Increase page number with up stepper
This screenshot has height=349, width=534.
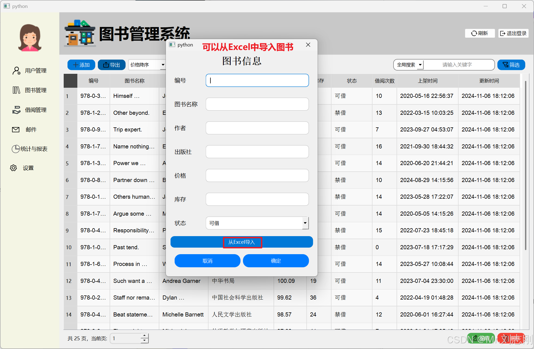point(145,336)
